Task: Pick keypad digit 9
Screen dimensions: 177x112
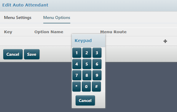Action: (x=97, y=75)
